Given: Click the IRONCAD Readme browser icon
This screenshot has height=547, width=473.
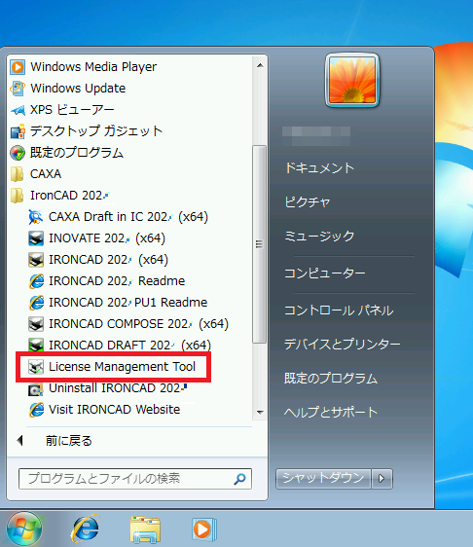Looking at the screenshot, I should (36, 281).
